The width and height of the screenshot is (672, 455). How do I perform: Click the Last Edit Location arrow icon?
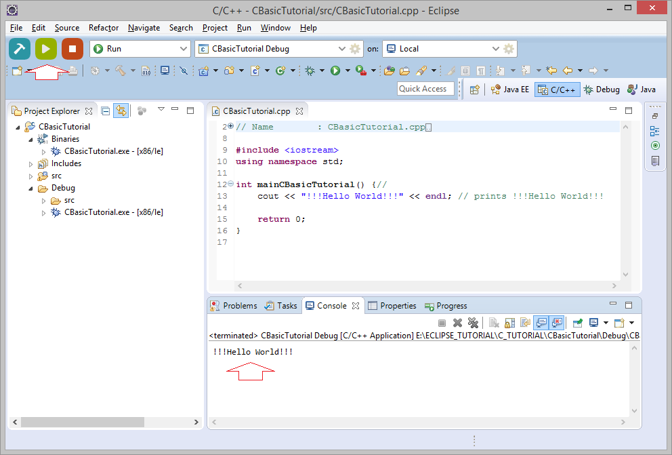551,71
